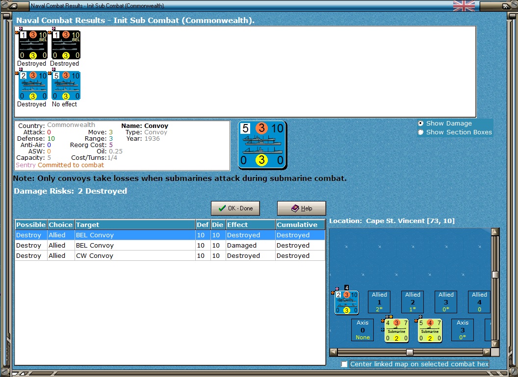This screenshot has height=377, width=518.
Task: Open the Help button
Action: click(x=302, y=208)
